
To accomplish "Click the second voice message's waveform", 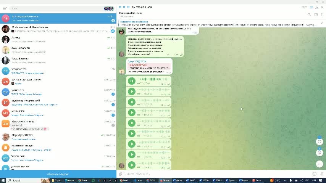I will pos(153,90).
